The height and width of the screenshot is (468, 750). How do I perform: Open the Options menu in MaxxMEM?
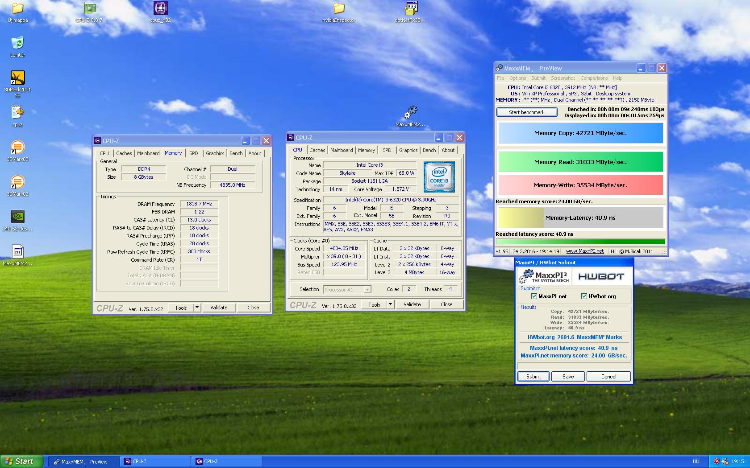518,78
